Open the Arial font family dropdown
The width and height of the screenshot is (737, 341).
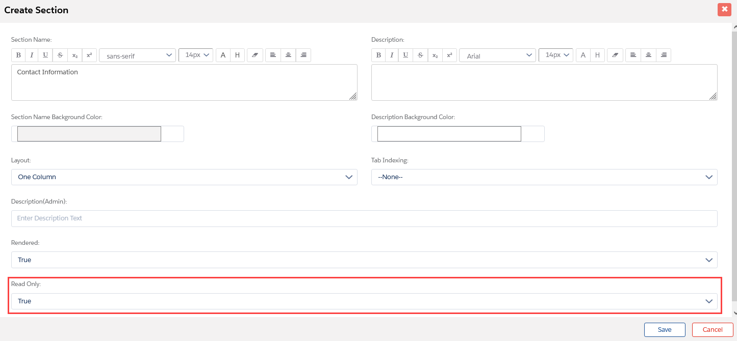[497, 55]
